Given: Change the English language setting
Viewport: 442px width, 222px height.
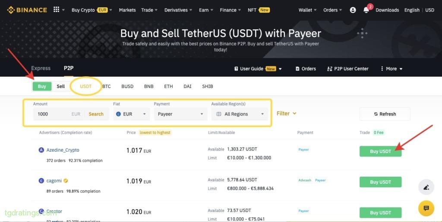Looking at the screenshot, I should [x=412, y=10].
